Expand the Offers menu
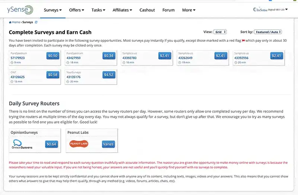Screen dimensions: 298x195 76,10
